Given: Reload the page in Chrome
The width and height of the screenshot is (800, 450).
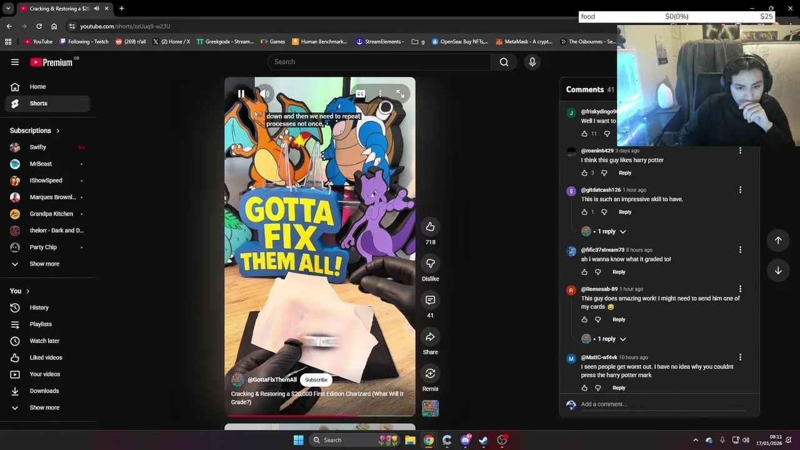Looking at the screenshot, I should coord(39,26).
